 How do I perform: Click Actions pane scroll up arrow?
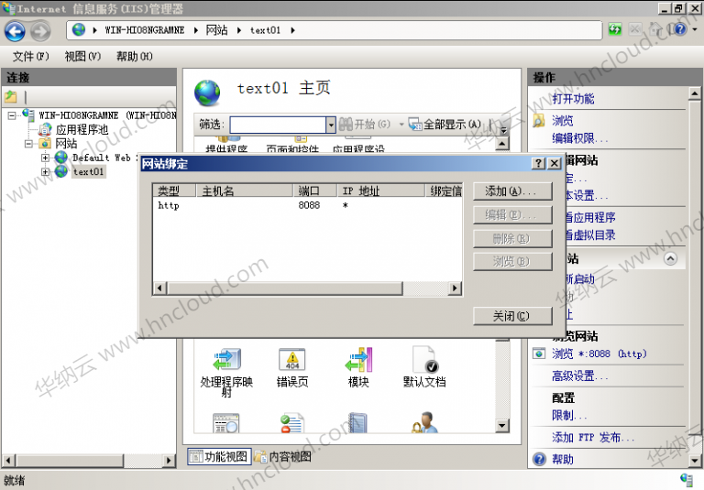coord(694,93)
